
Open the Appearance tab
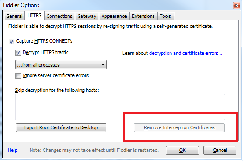tap(114, 16)
